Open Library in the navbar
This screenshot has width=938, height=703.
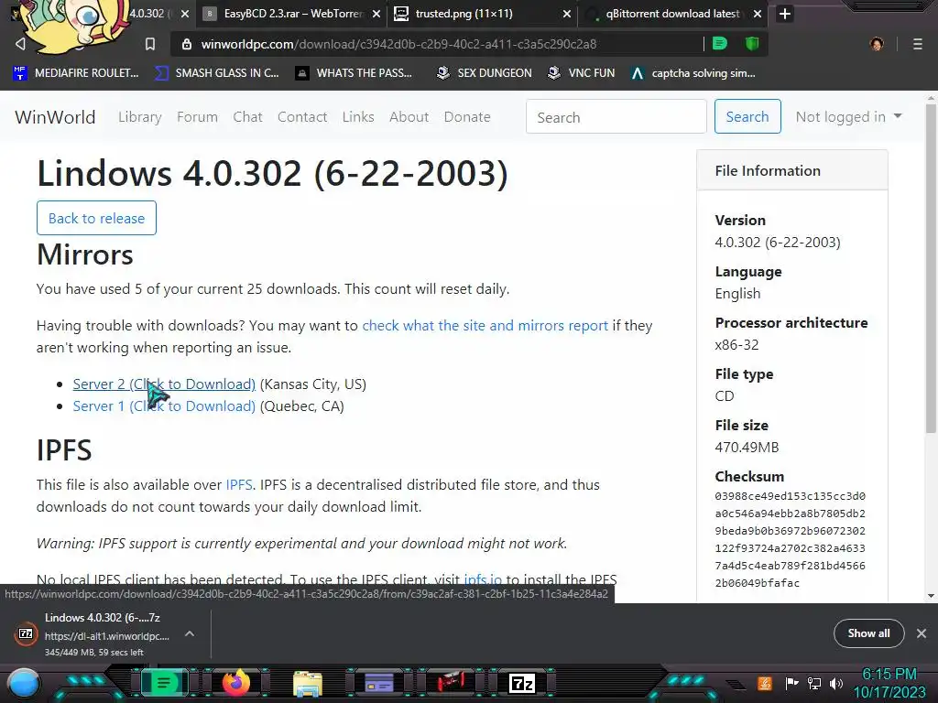click(x=140, y=116)
